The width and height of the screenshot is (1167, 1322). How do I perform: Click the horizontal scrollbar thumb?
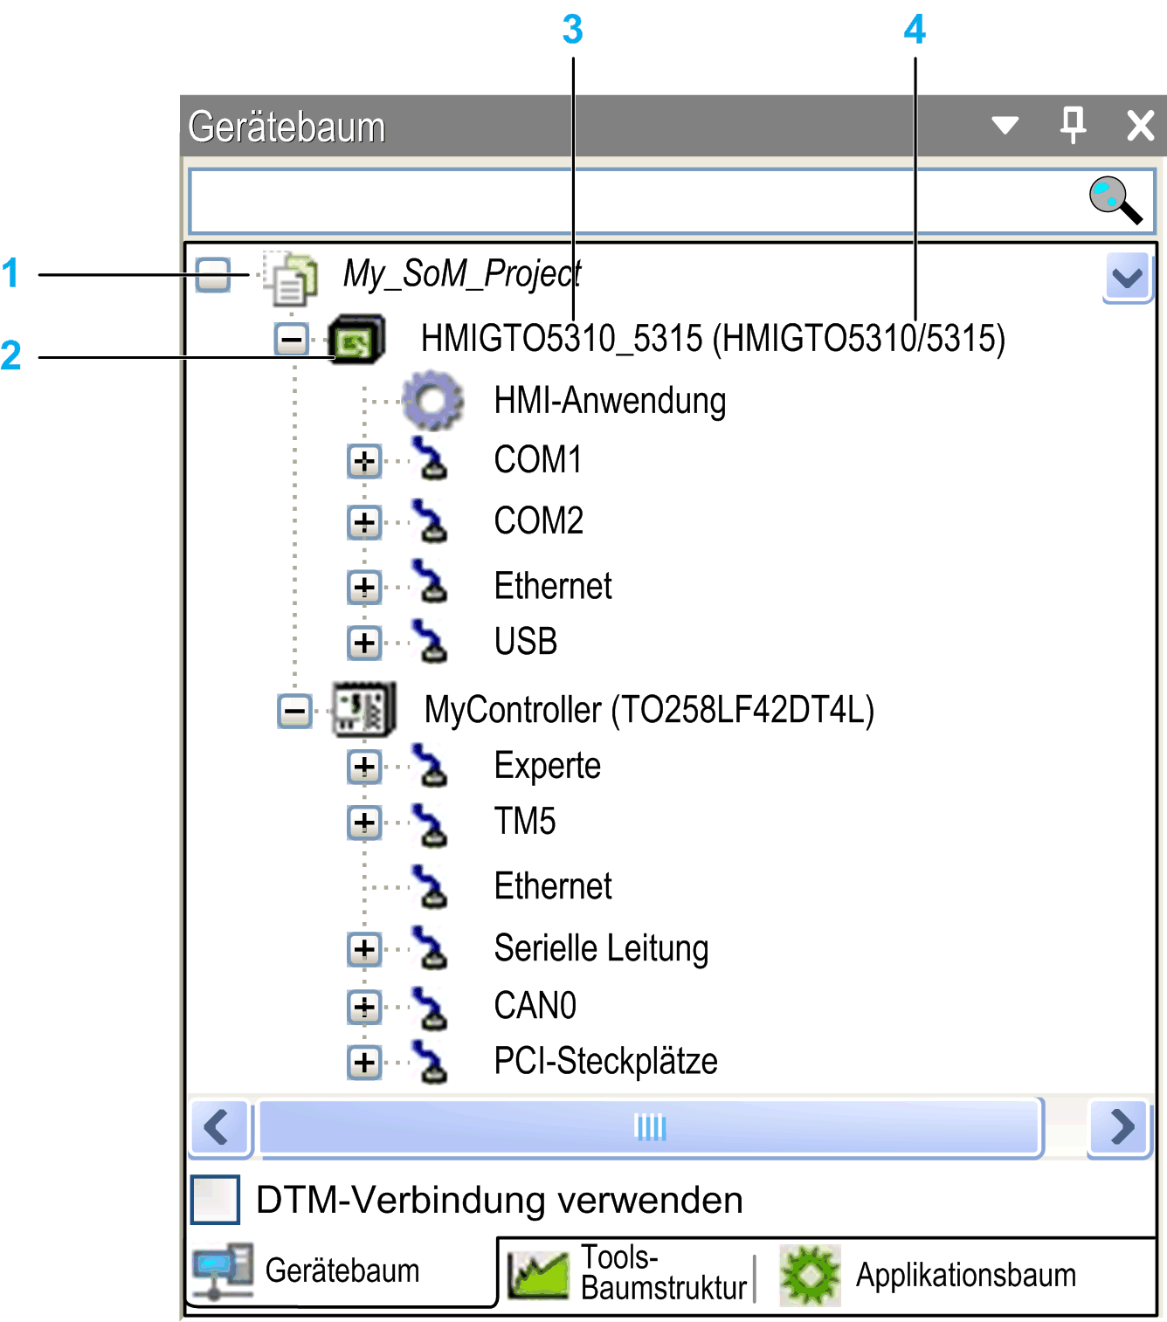point(650,1127)
